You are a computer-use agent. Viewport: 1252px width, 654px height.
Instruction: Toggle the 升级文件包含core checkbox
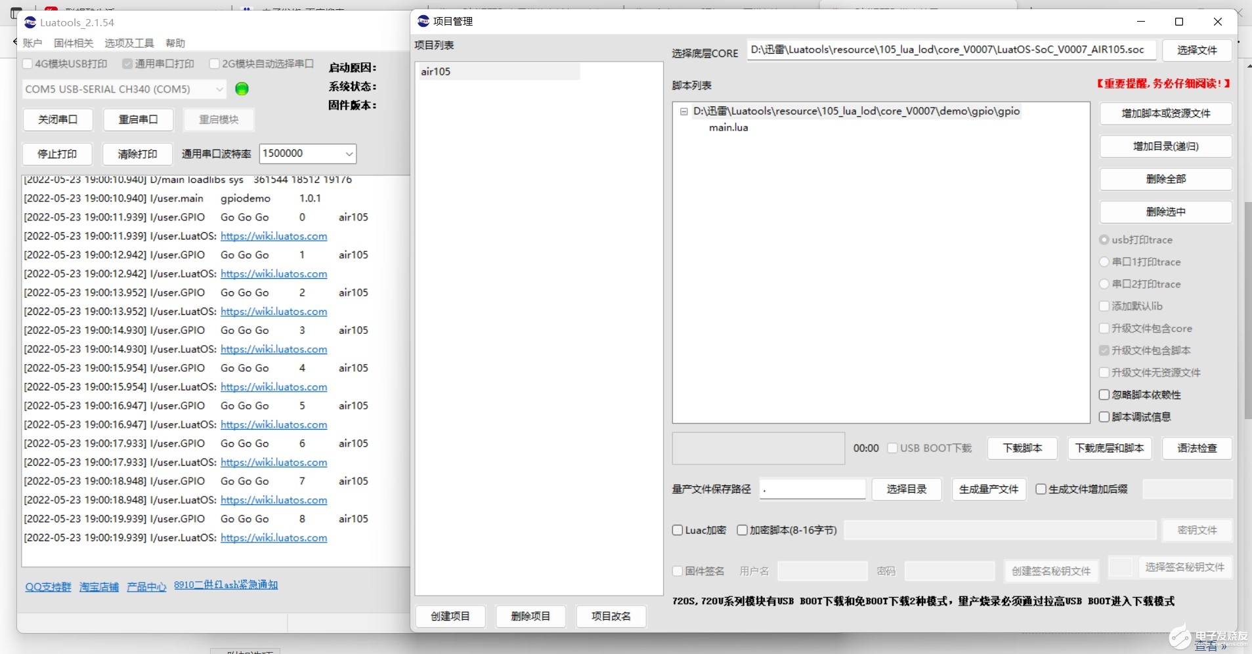1104,329
